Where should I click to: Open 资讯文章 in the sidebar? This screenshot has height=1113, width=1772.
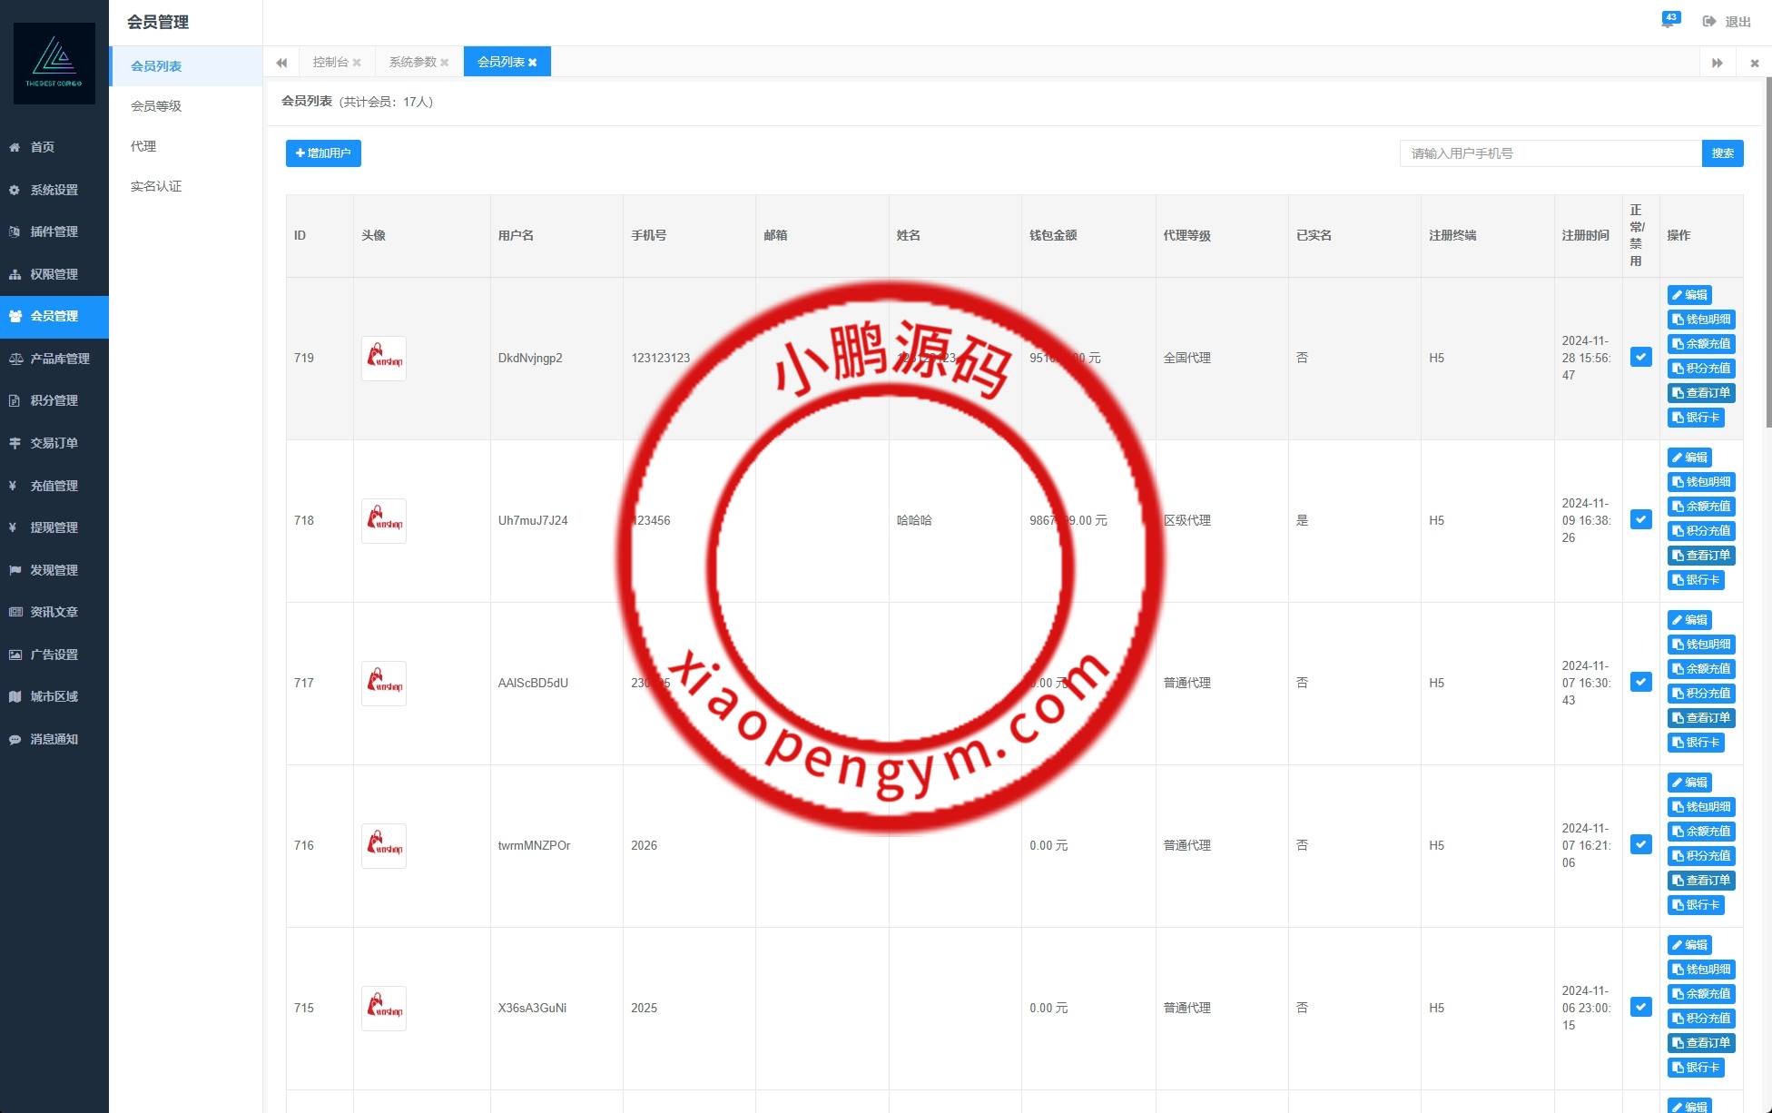click(54, 612)
